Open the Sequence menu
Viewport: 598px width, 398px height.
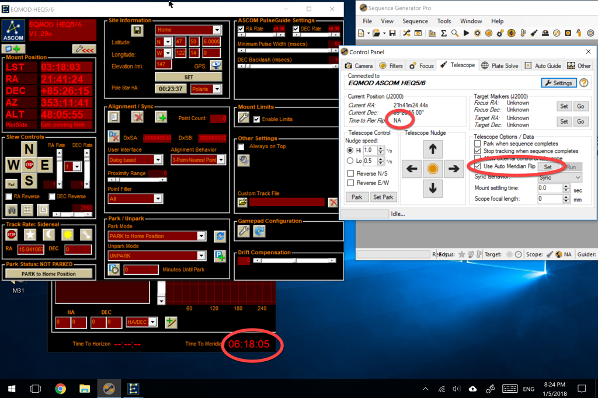415,21
